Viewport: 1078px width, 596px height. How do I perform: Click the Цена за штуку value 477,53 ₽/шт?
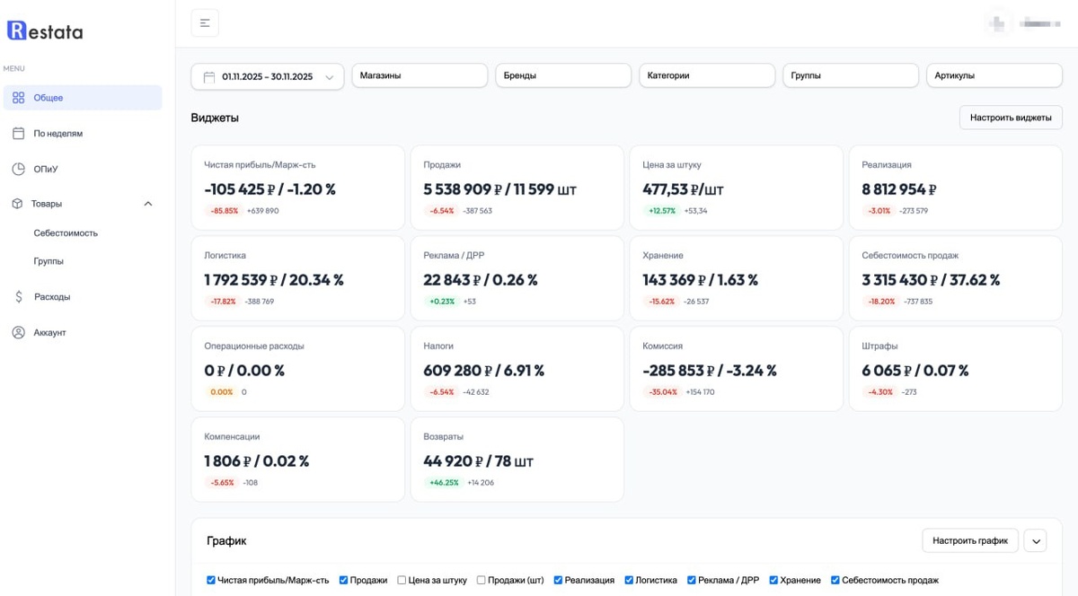pos(683,189)
